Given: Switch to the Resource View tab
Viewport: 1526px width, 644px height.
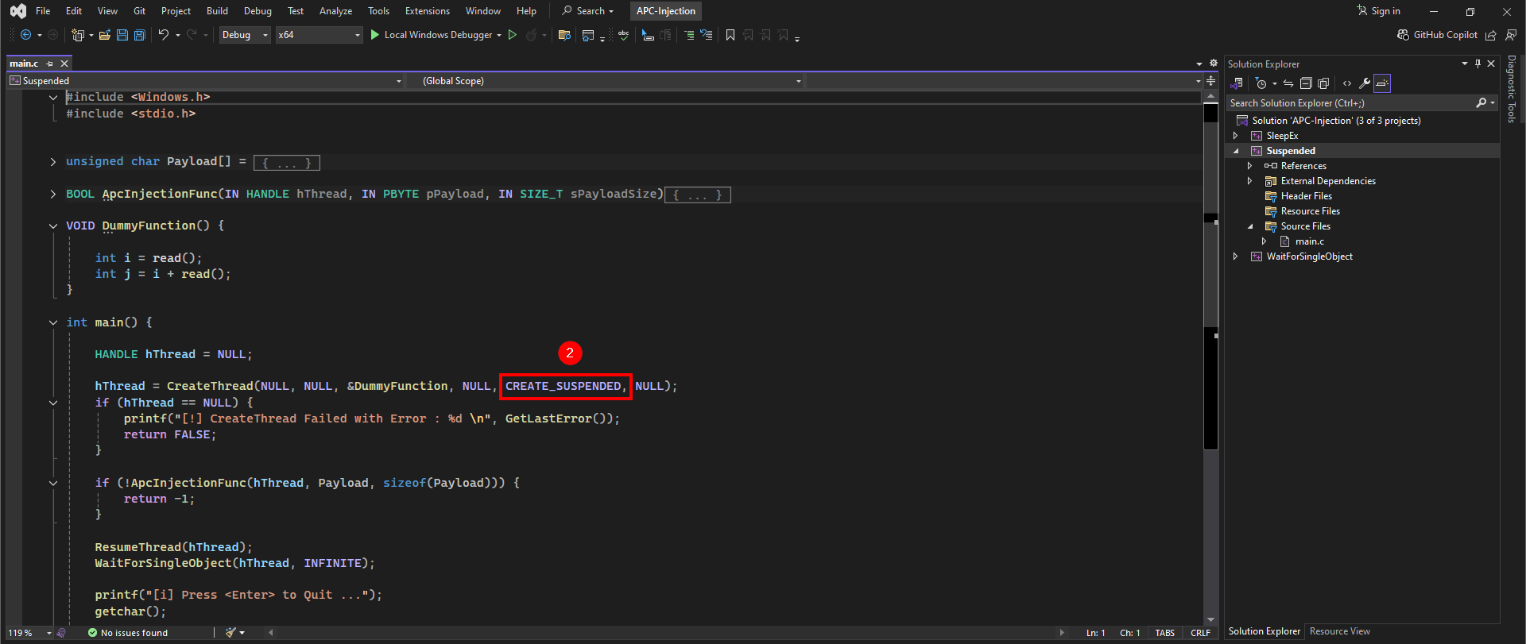Looking at the screenshot, I should coord(1339,631).
